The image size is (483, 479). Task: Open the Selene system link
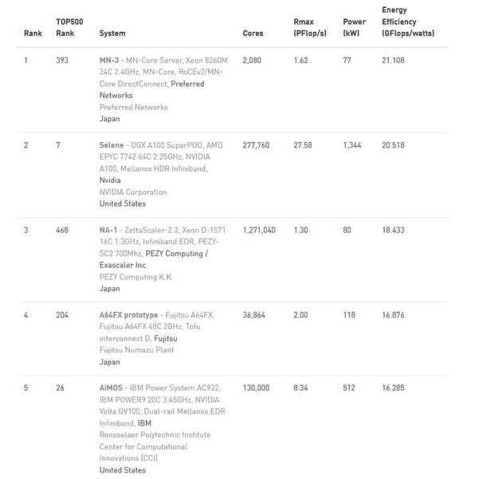[112, 145]
